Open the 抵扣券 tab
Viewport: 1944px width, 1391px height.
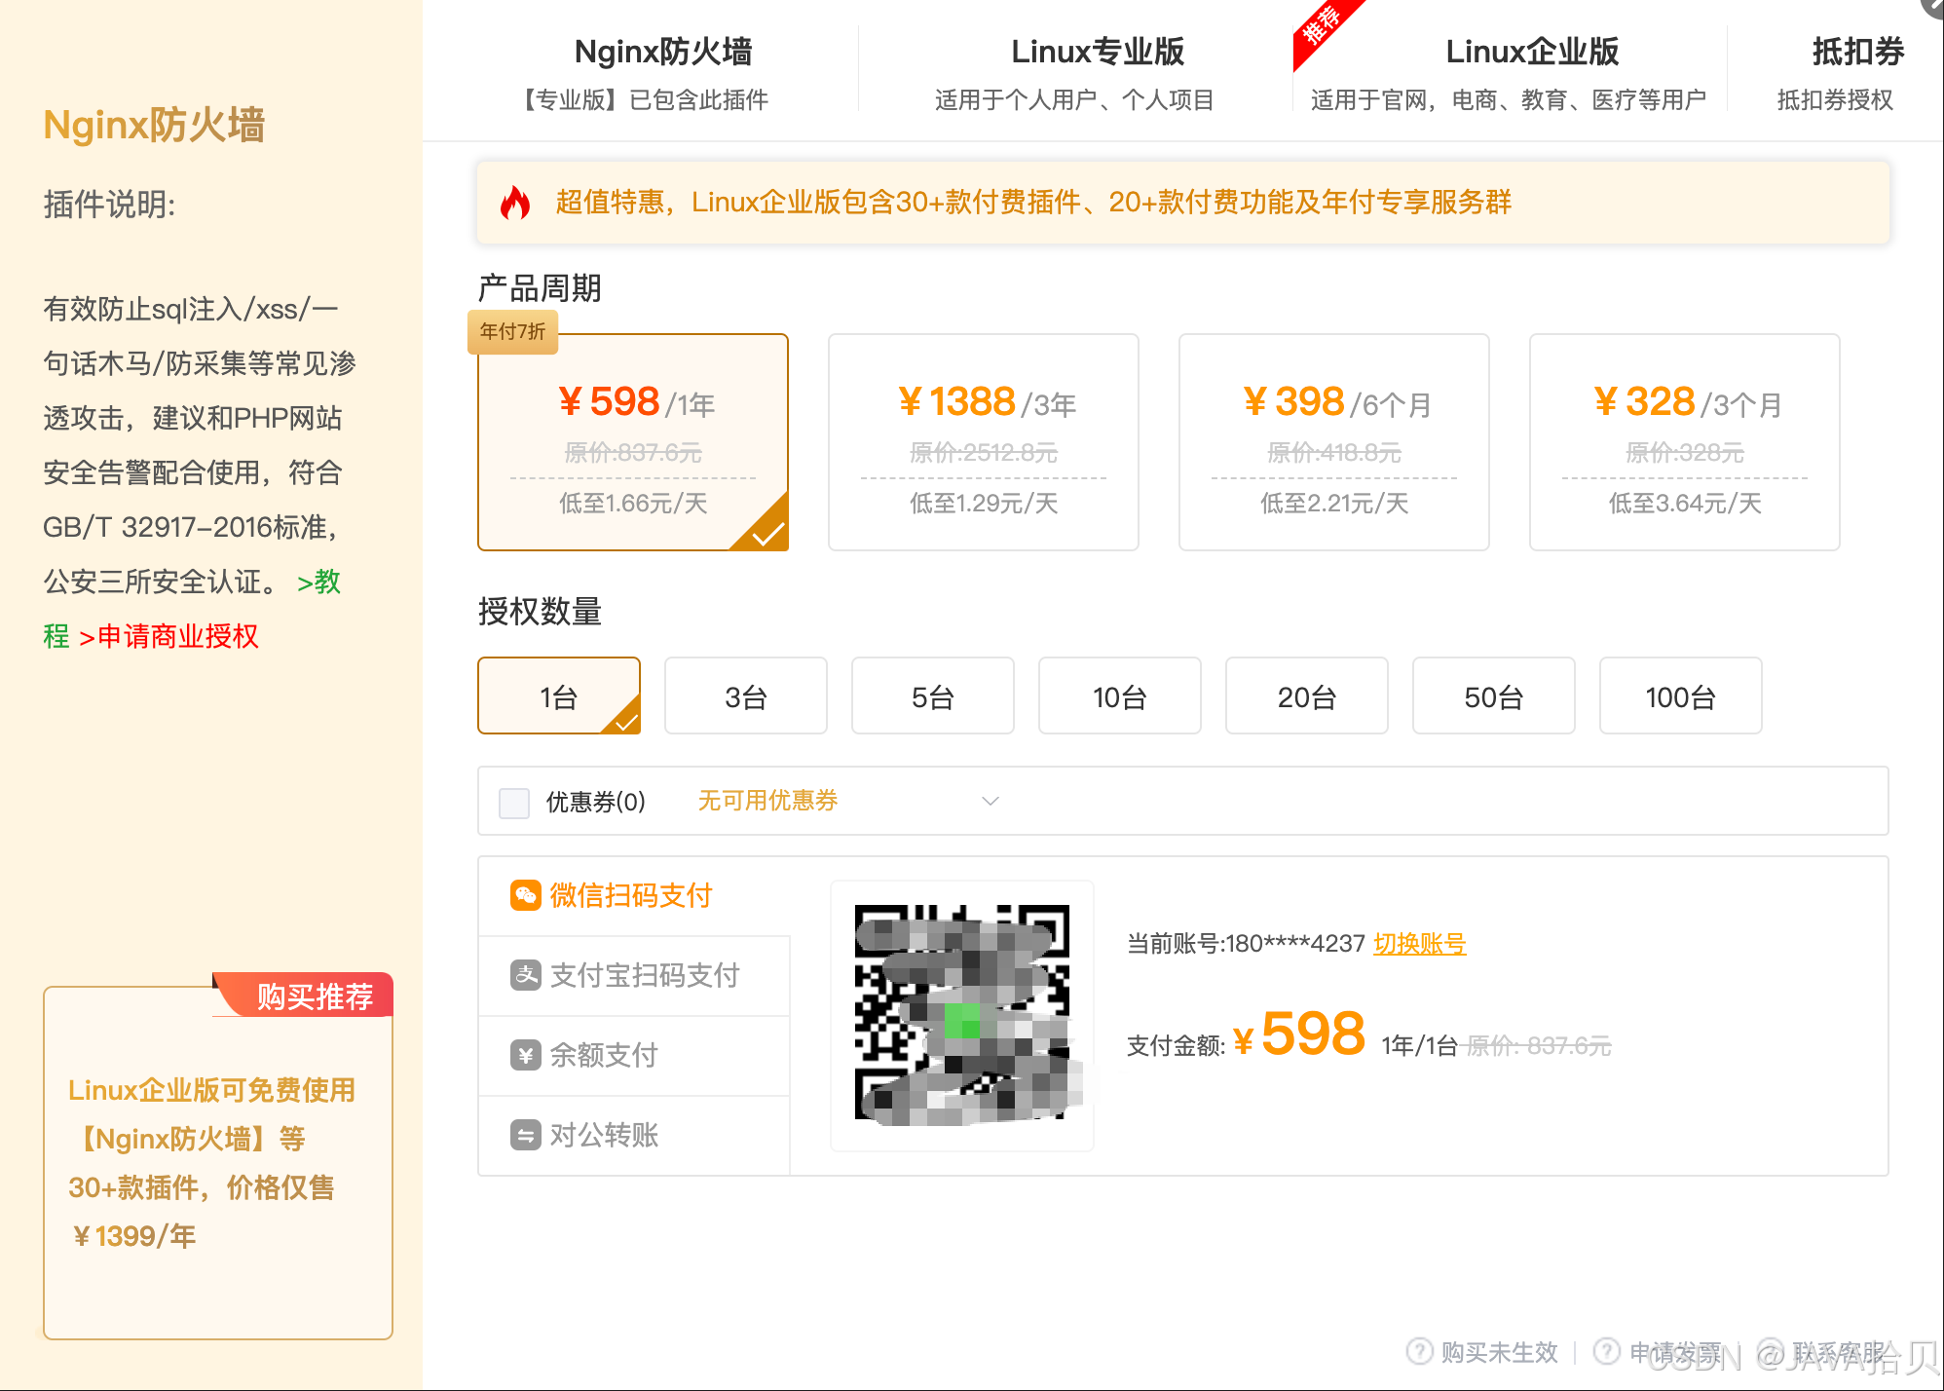tap(1836, 72)
